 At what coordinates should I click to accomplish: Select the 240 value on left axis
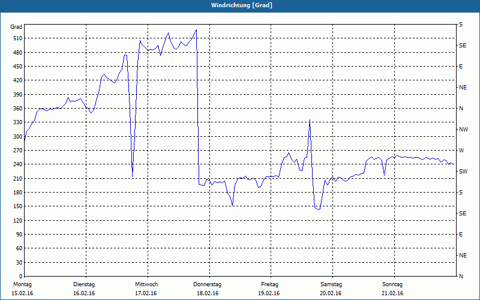coord(17,164)
